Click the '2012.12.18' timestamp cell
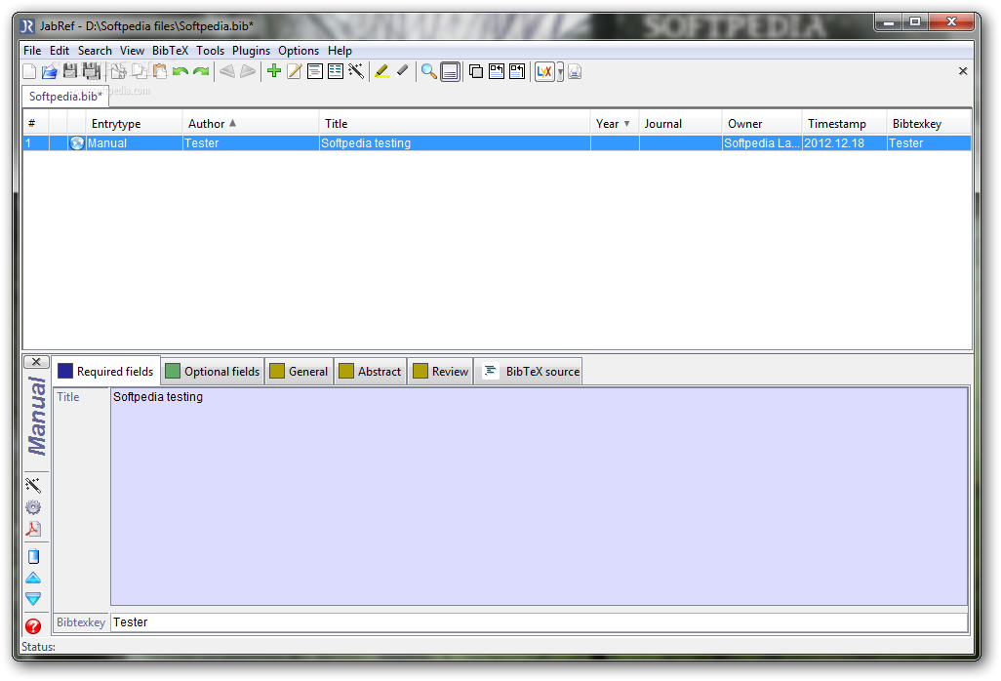 844,143
